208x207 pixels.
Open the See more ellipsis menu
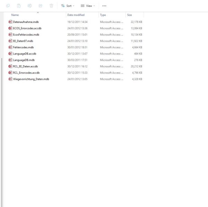(104, 6)
